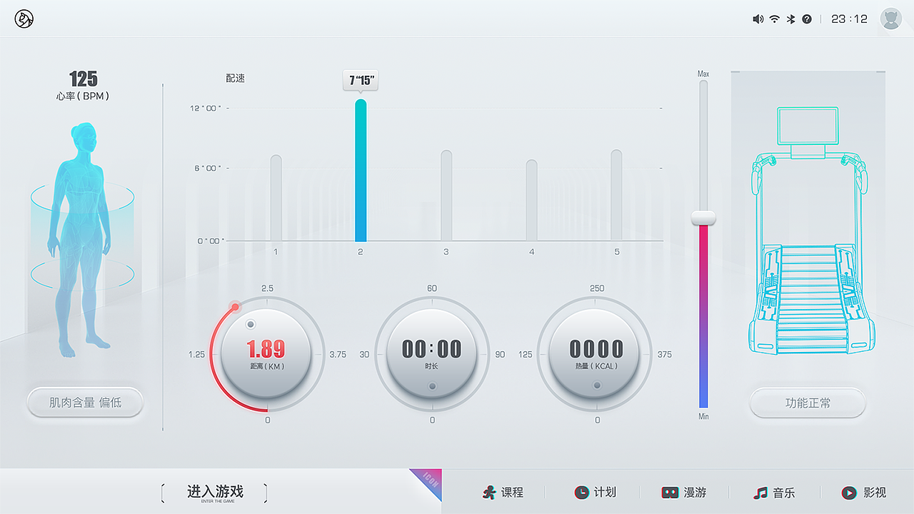Click the 配速 chart title

pos(236,78)
